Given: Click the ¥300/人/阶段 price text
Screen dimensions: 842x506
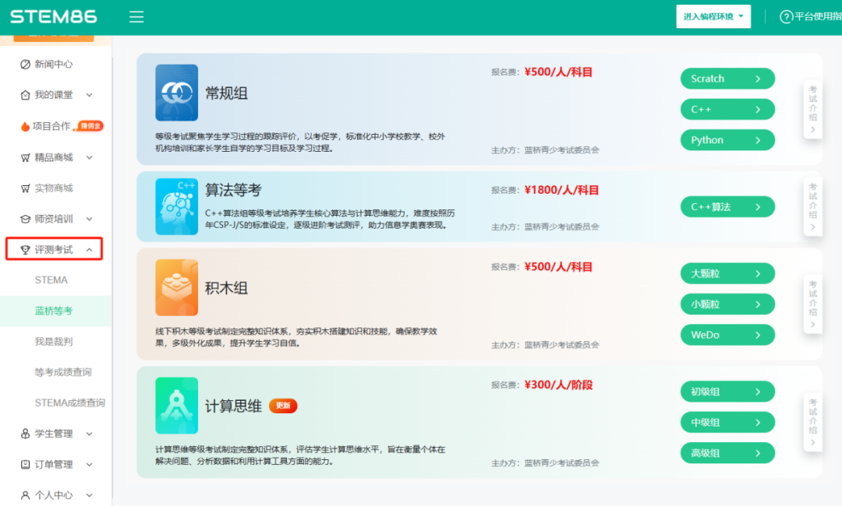Looking at the screenshot, I should 558,385.
